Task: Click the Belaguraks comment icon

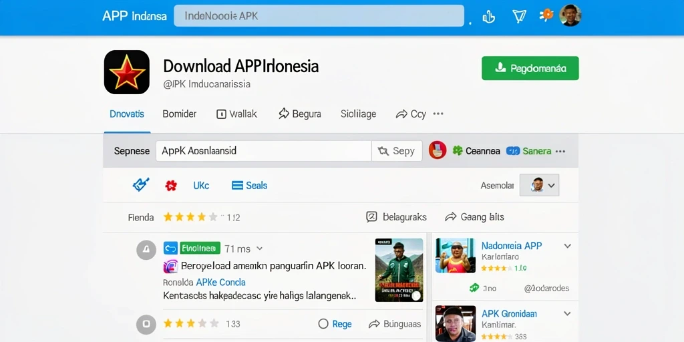Action: (x=371, y=217)
